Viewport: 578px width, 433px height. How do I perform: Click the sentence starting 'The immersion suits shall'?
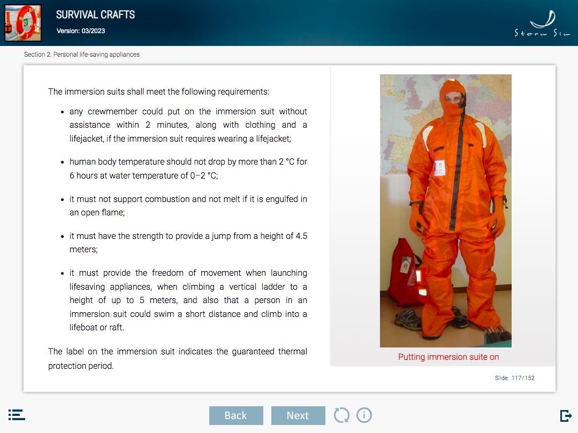pyautogui.click(x=158, y=92)
